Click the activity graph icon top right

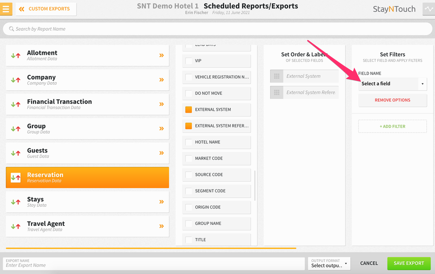click(429, 9)
